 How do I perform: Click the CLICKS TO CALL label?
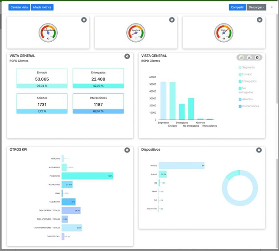pyautogui.click(x=53, y=236)
